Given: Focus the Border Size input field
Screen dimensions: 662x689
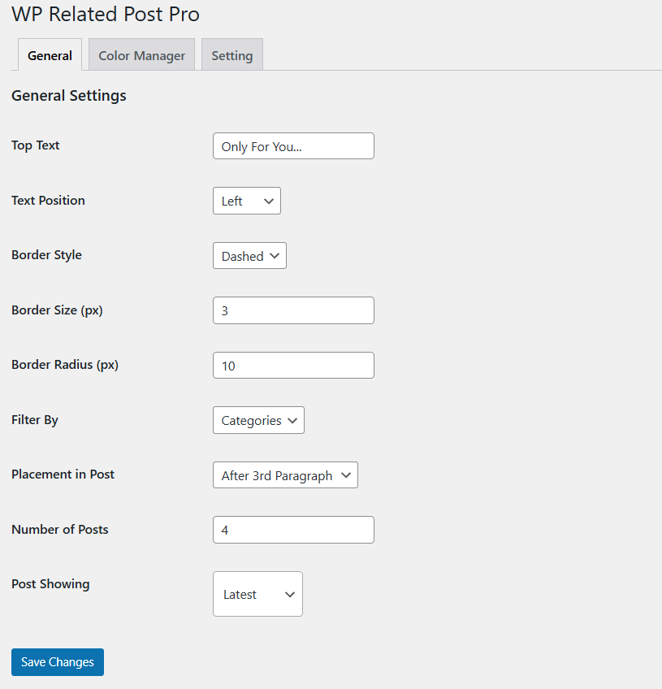Looking at the screenshot, I should pos(292,310).
